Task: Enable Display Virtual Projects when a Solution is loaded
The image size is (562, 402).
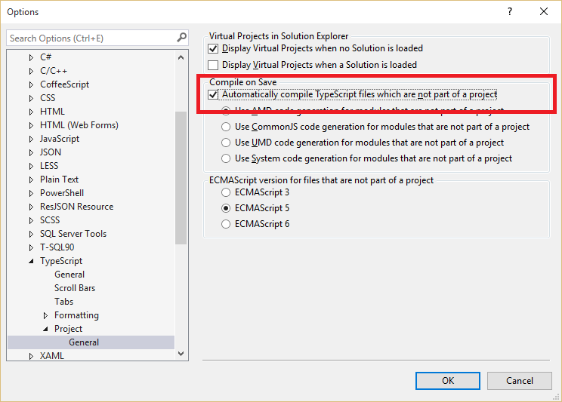Action: click(213, 65)
